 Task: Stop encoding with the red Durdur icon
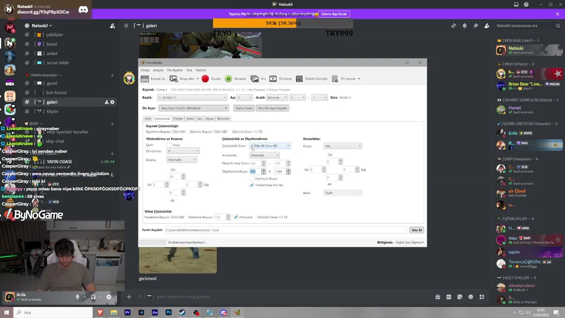(205, 79)
